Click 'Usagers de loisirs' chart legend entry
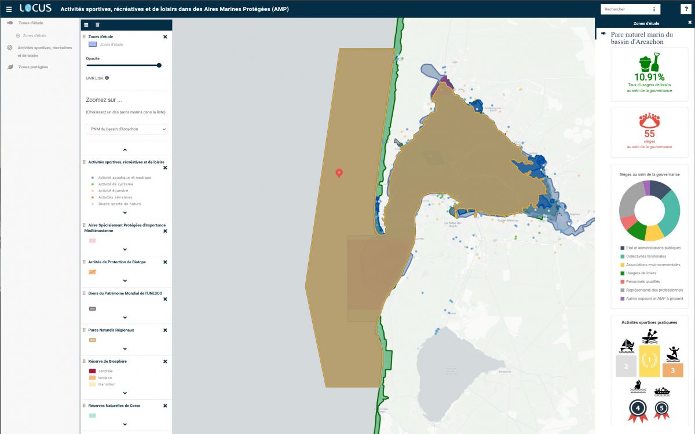The height and width of the screenshot is (434, 695). (641, 273)
